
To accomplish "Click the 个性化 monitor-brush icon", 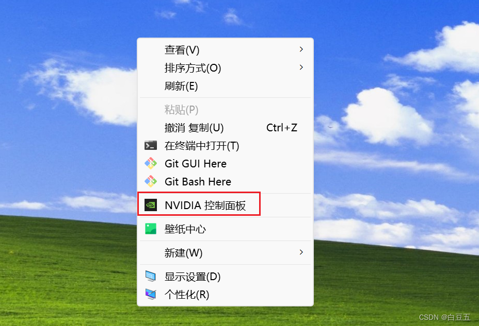I will pyautogui.click(x=151, y=294).
